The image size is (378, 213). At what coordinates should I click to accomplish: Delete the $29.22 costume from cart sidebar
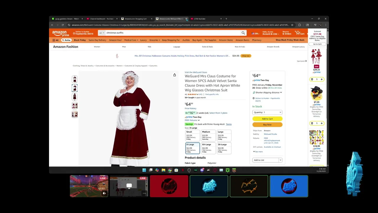pos(312,79)
